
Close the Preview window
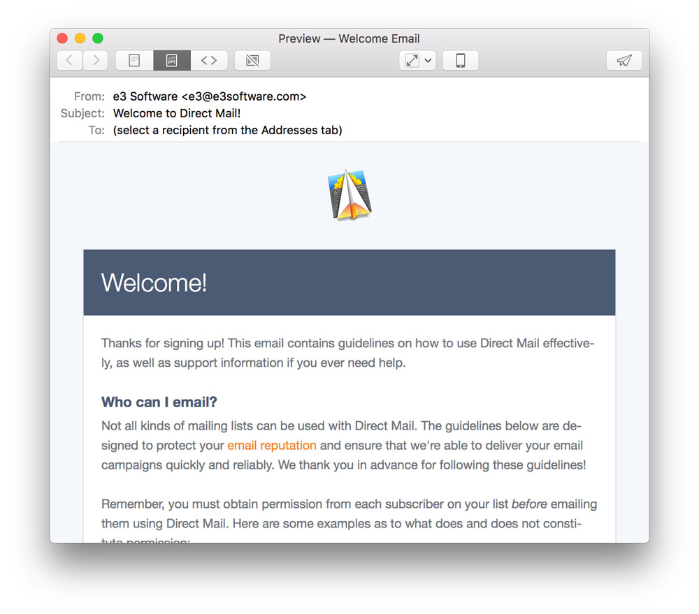(62, 38)
